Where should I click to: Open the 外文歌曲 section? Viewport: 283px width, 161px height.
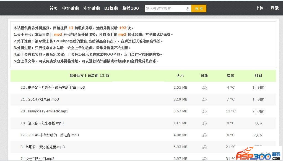[92, 8]
